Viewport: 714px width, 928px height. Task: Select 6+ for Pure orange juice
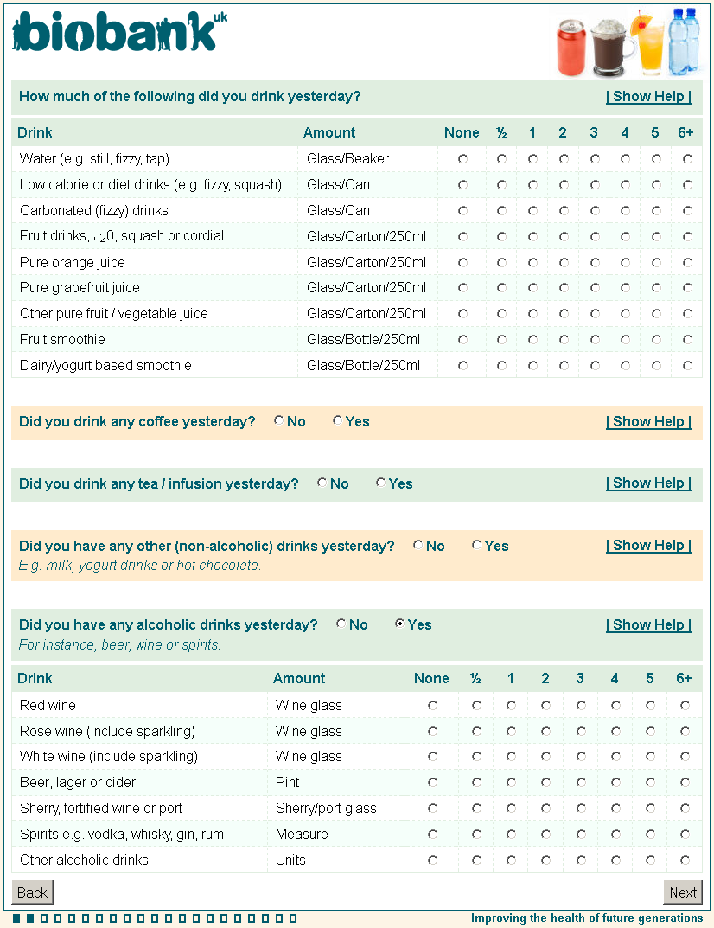point(687,262)
